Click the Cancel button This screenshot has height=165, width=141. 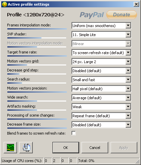click(95, 148)
